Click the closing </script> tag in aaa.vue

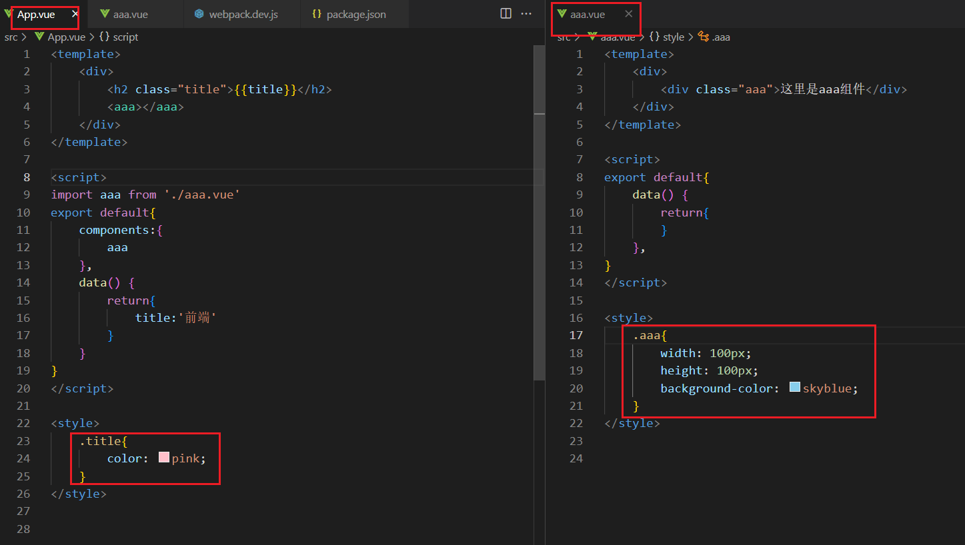click(x=636, y=282)
